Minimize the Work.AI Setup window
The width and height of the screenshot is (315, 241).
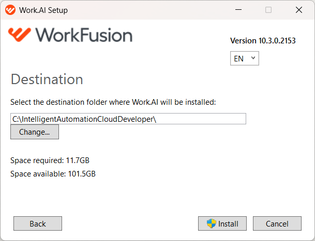238,10
